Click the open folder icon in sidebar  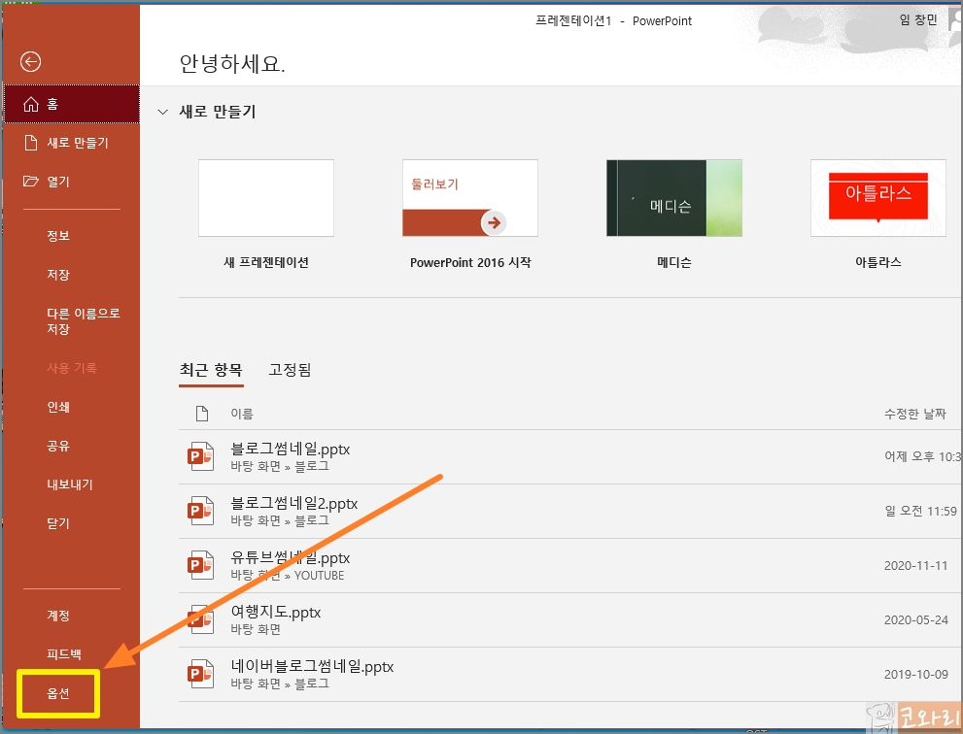coord(31,181)
